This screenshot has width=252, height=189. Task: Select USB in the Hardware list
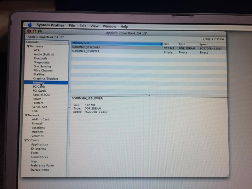(35, 111)
